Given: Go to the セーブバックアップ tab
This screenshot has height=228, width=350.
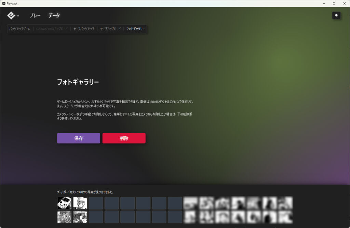Looking at the screenshot, I should [x=84, y=29].
